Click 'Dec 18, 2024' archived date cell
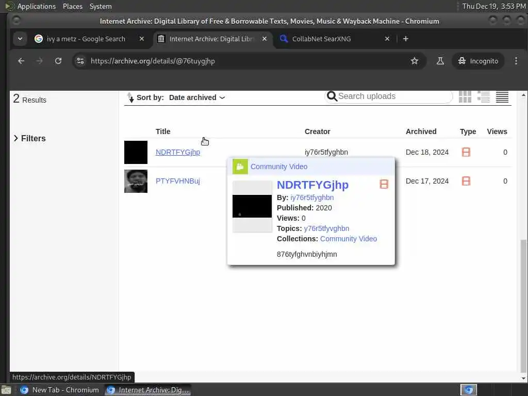Image resolution: width=528 pixels, height=396 pixels. (x=427, y=152)
